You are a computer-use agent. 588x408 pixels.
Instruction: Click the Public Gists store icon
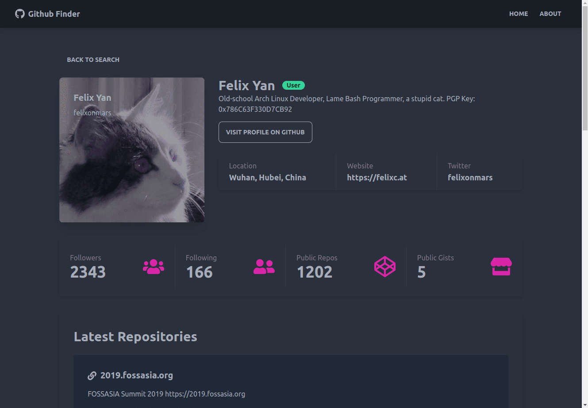pos(501,267)
